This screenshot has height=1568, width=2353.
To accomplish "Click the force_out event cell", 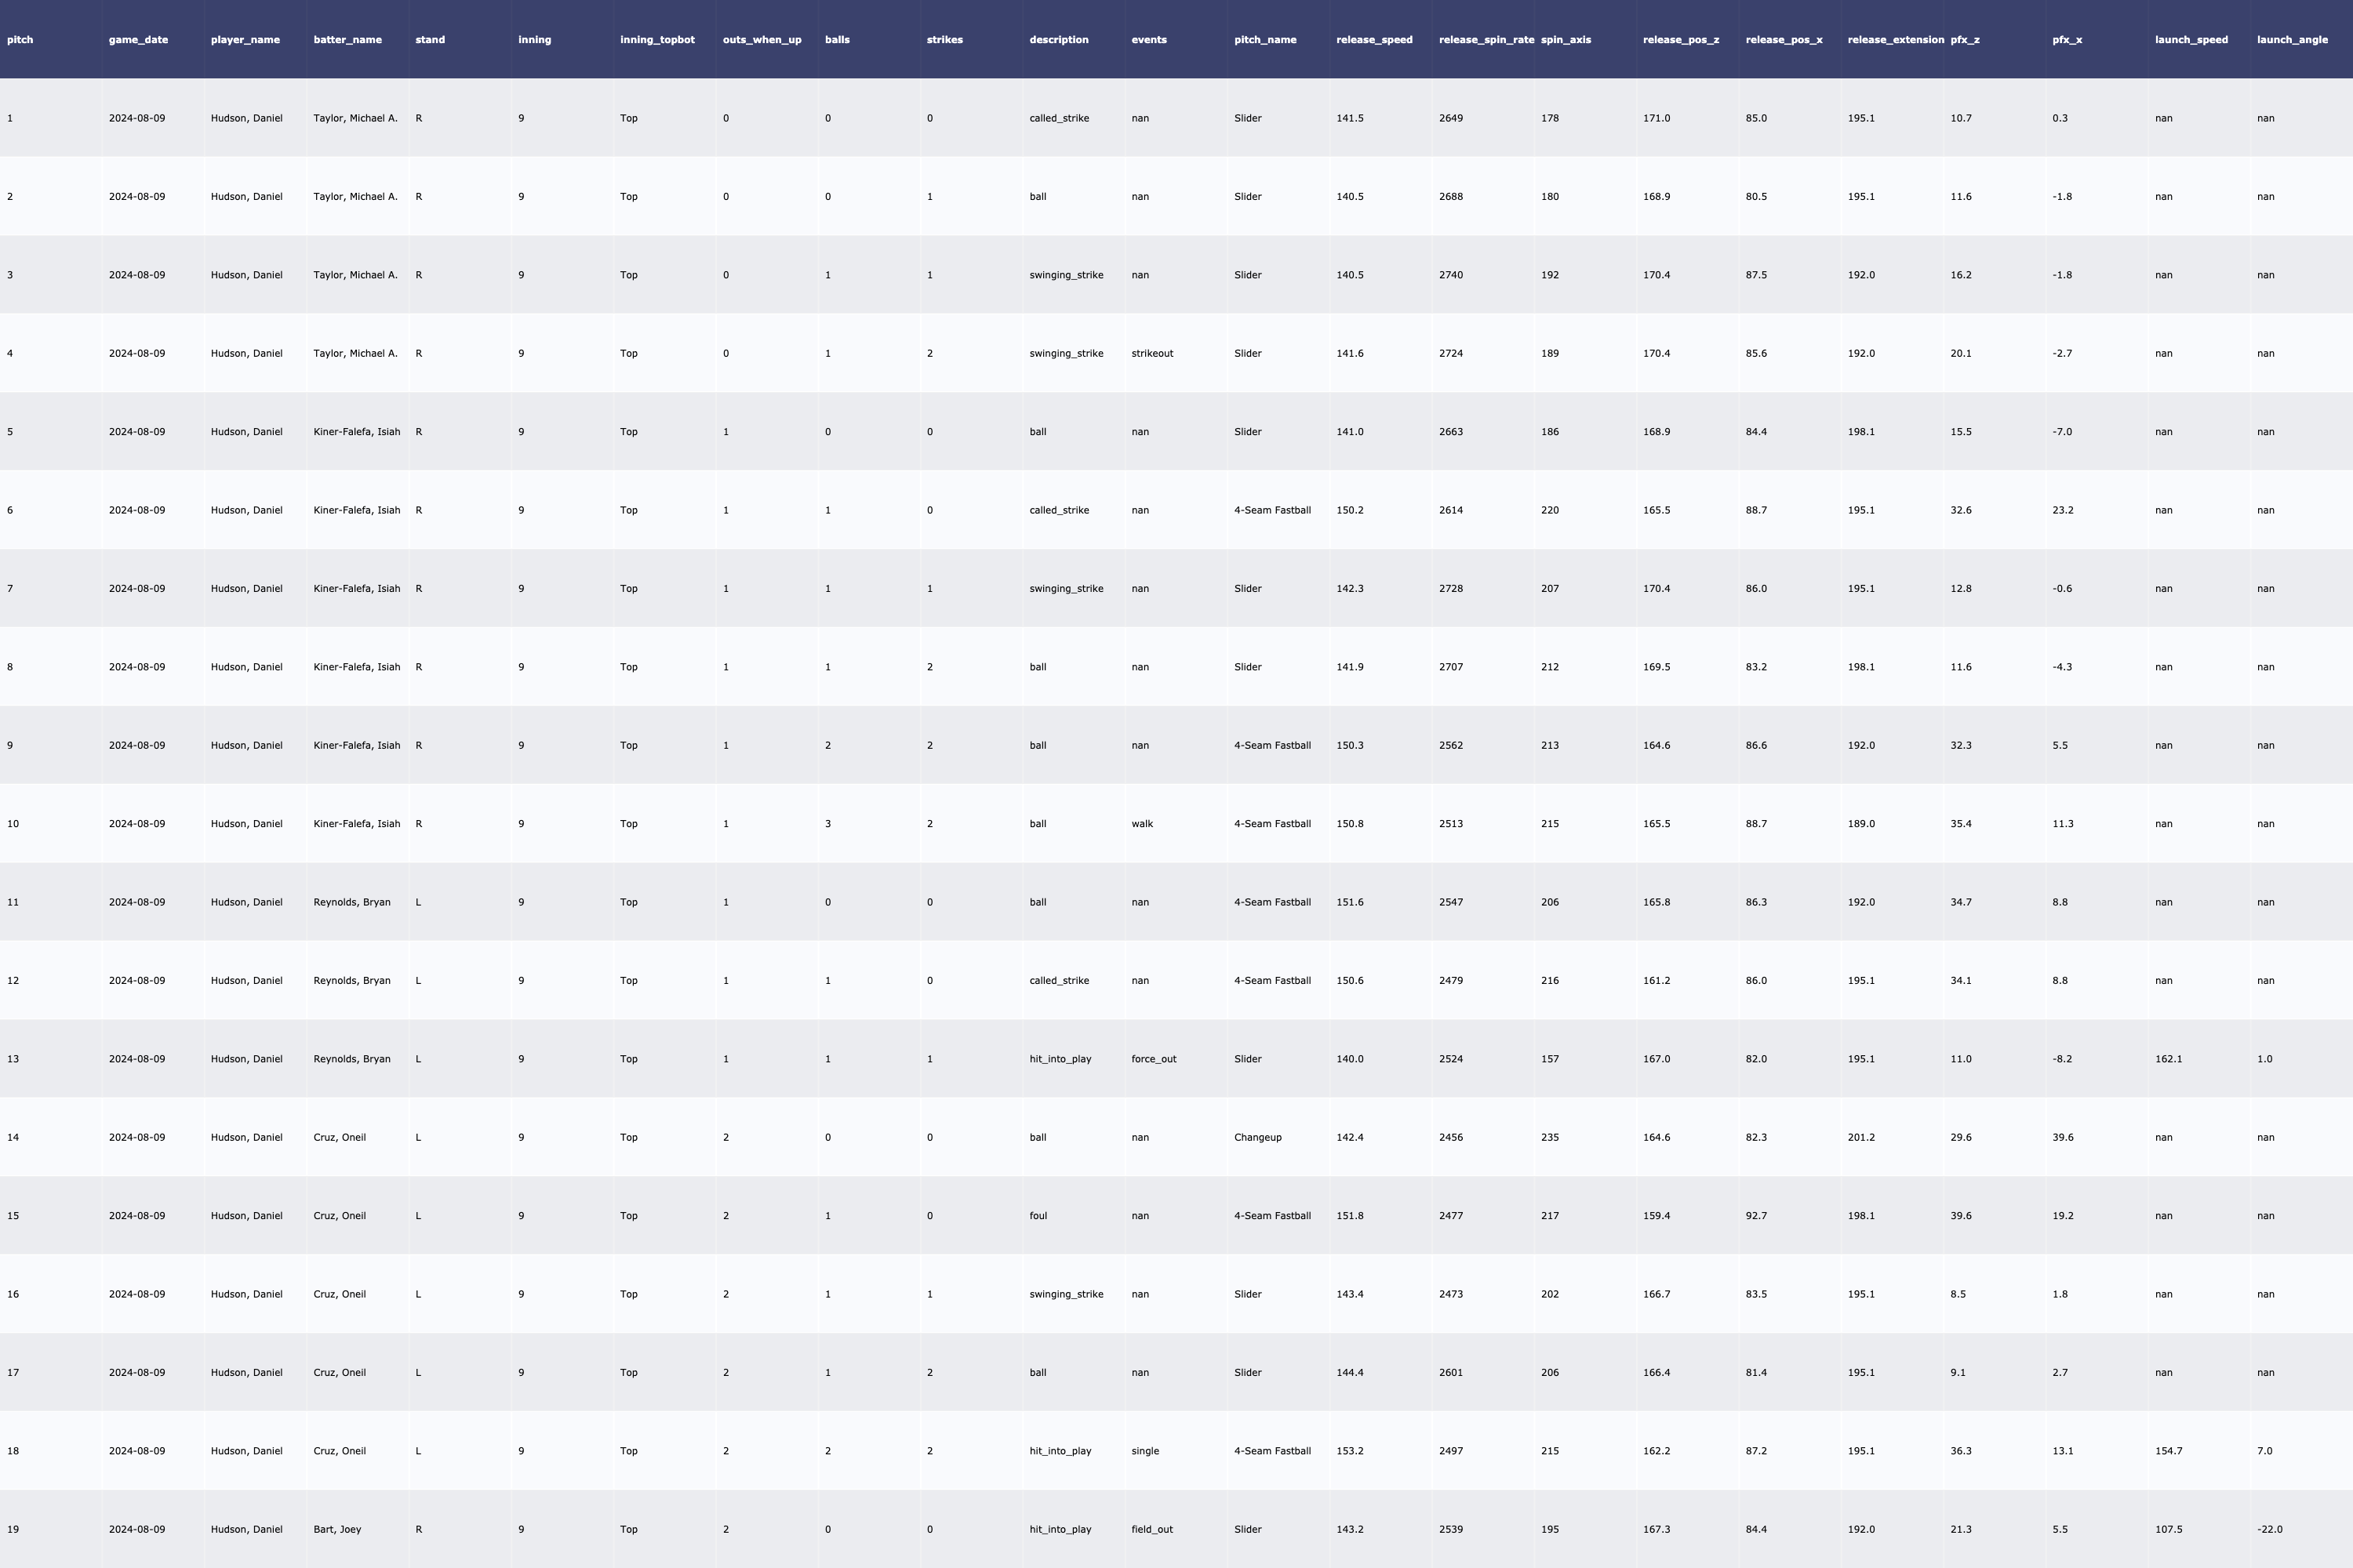I will tap(1154, 1059).
